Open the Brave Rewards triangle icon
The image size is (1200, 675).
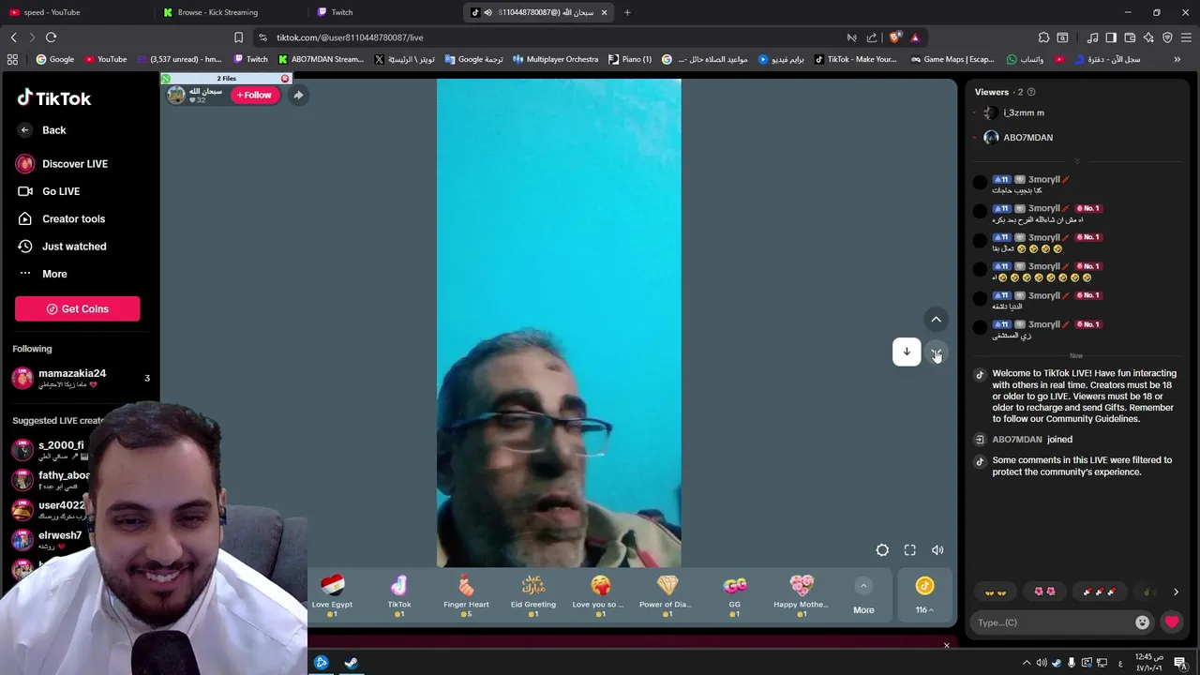click(915, 37)
